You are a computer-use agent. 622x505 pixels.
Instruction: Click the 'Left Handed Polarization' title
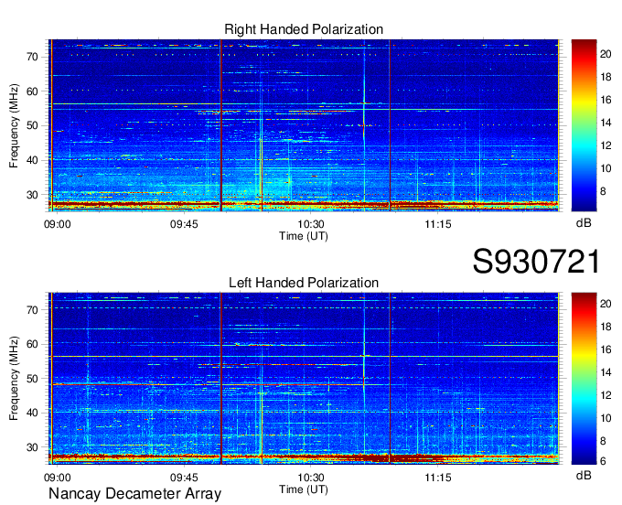click(x=304, y=283)
